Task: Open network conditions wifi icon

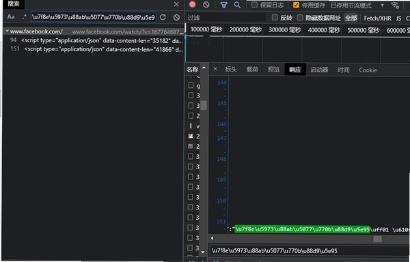Action: [395, 5]
